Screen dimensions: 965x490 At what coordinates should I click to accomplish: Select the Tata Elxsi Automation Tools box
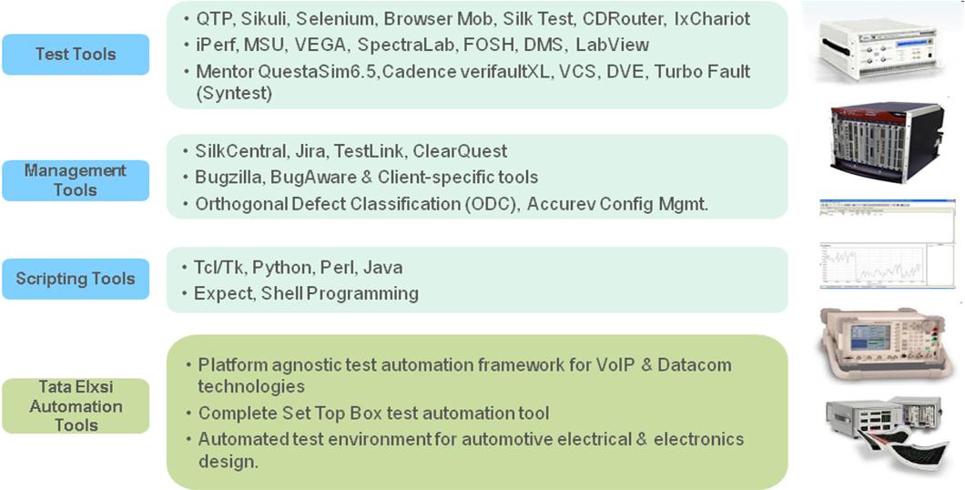(x=76, y=405)
